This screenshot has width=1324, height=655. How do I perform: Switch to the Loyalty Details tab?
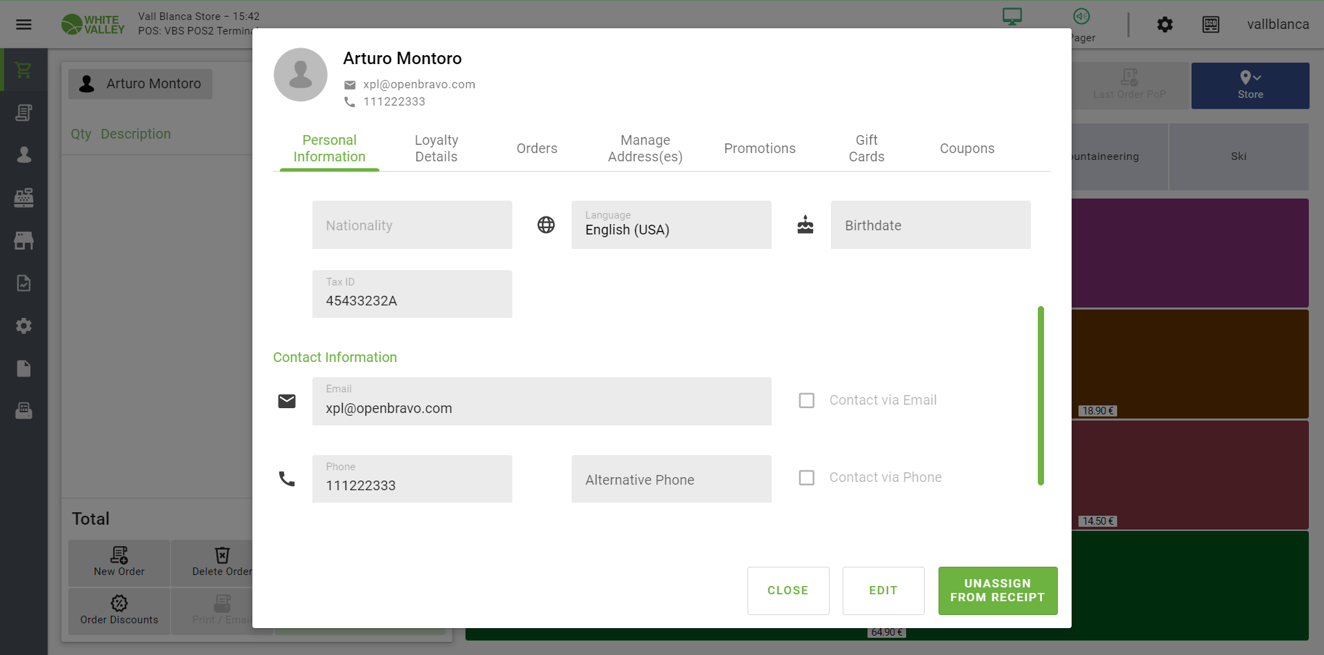(x=436, y=148)
